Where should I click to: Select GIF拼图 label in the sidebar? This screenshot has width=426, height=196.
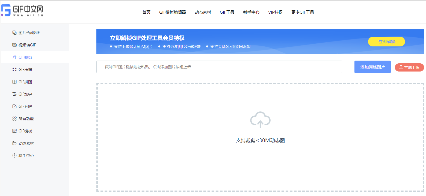click(25, 82)
